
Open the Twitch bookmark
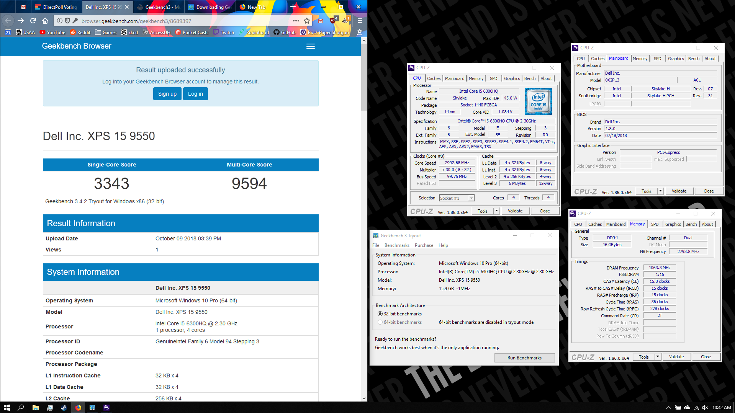(224, 33)
